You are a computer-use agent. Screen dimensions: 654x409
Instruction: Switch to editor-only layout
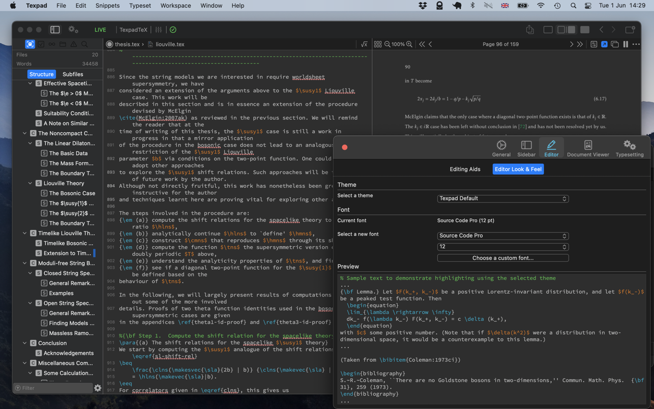coord(548,30)
